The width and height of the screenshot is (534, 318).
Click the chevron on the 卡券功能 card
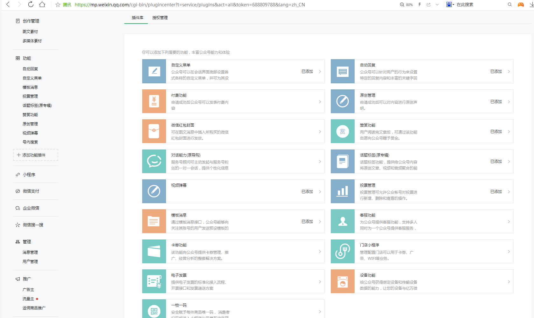pyautogui.click(x=320, y=252)
